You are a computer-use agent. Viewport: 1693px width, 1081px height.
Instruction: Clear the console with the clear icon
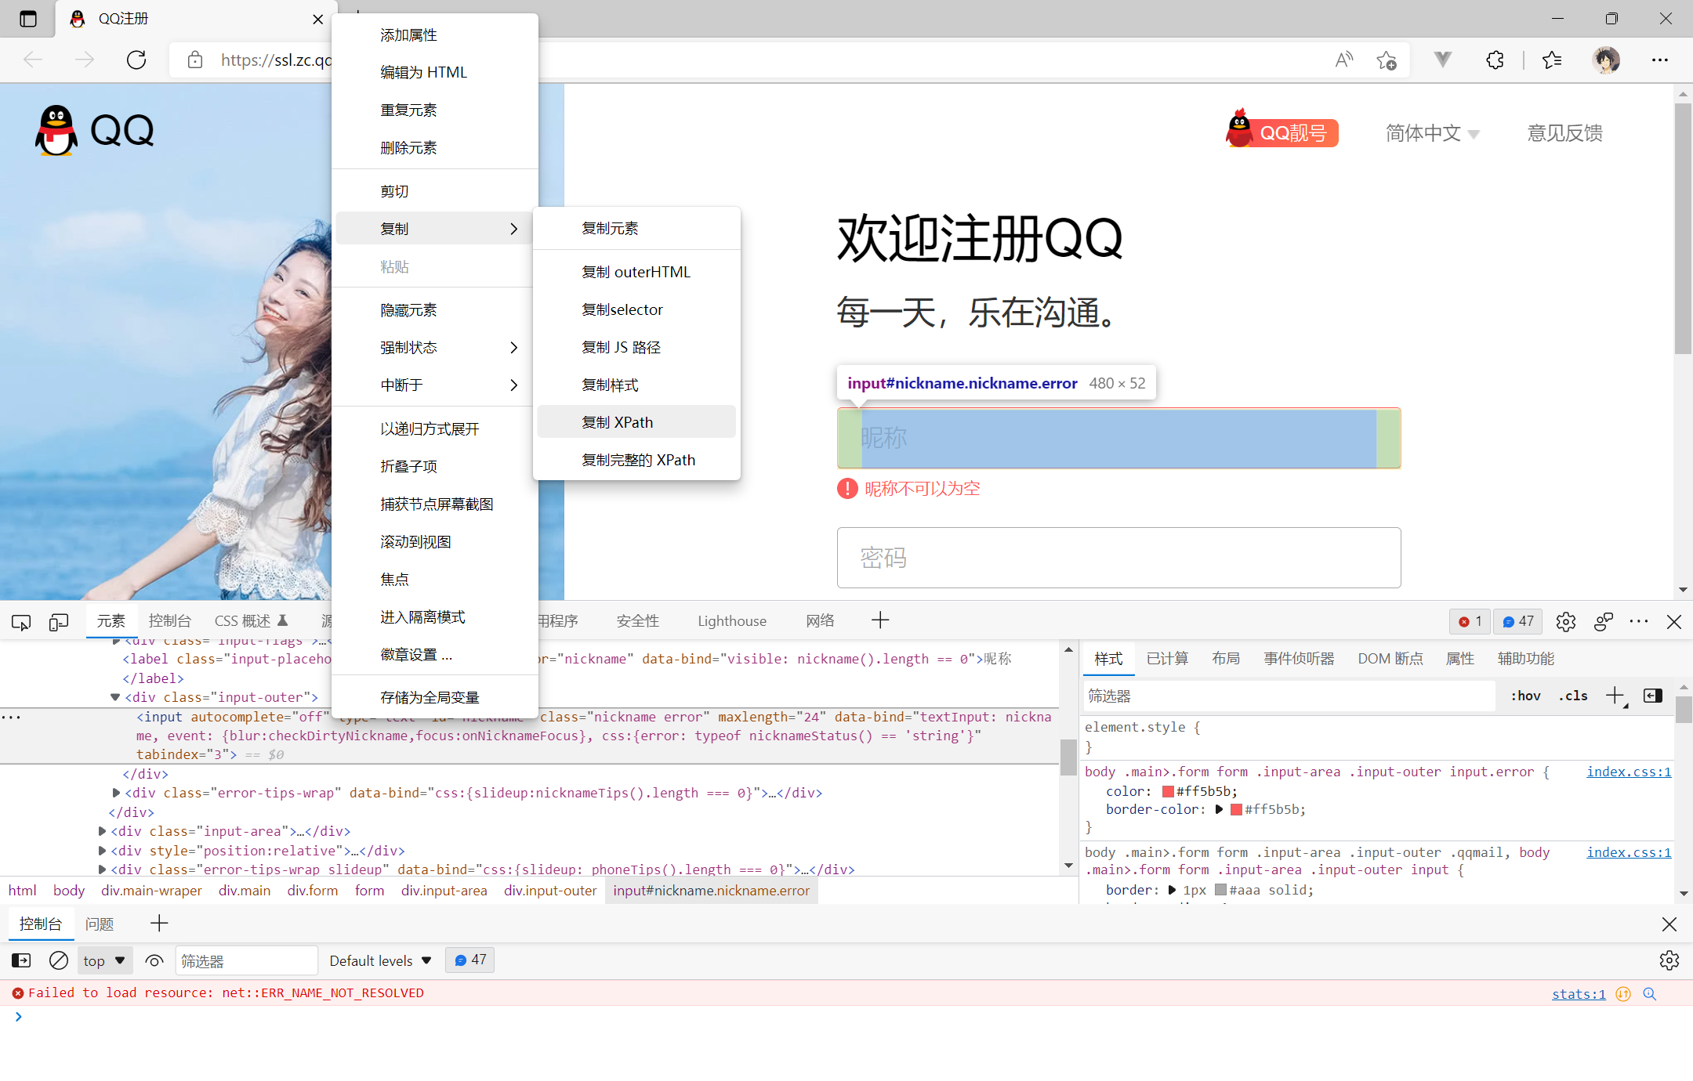pos(59,960)
